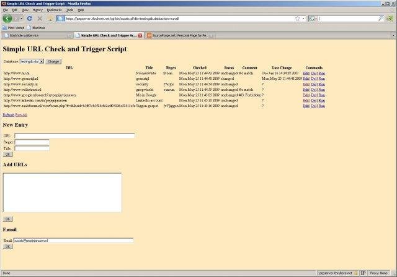This screenshot has height=277, width=397.
Task: Click inside the Add URLs text area
Action: (62, 192)
